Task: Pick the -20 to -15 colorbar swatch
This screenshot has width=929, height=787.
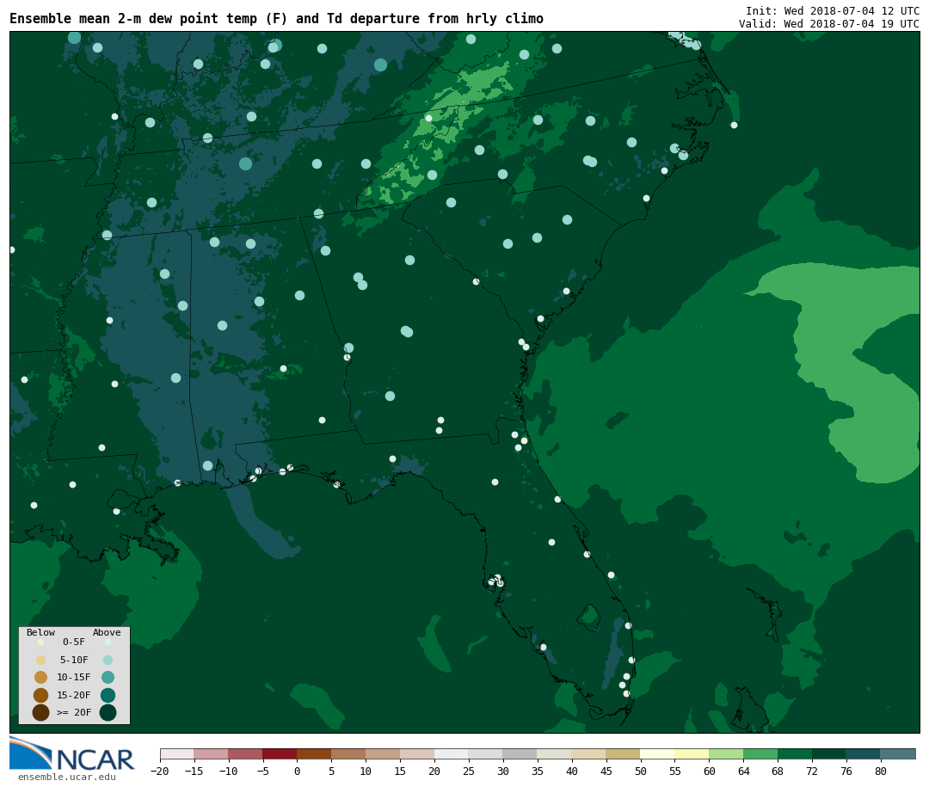Action: (177, 753)
